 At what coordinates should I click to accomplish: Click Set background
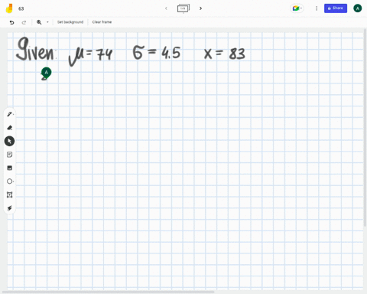pos(70,22)
